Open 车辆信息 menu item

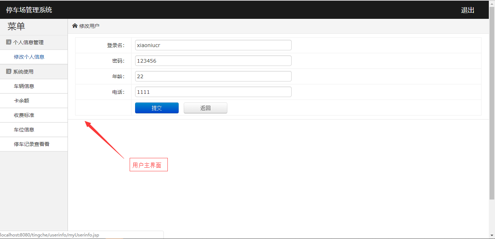[24, 86]
